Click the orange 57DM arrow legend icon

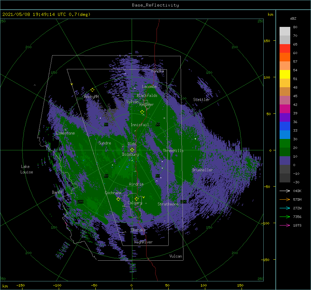pyautogui.click(x=285, y=200)
